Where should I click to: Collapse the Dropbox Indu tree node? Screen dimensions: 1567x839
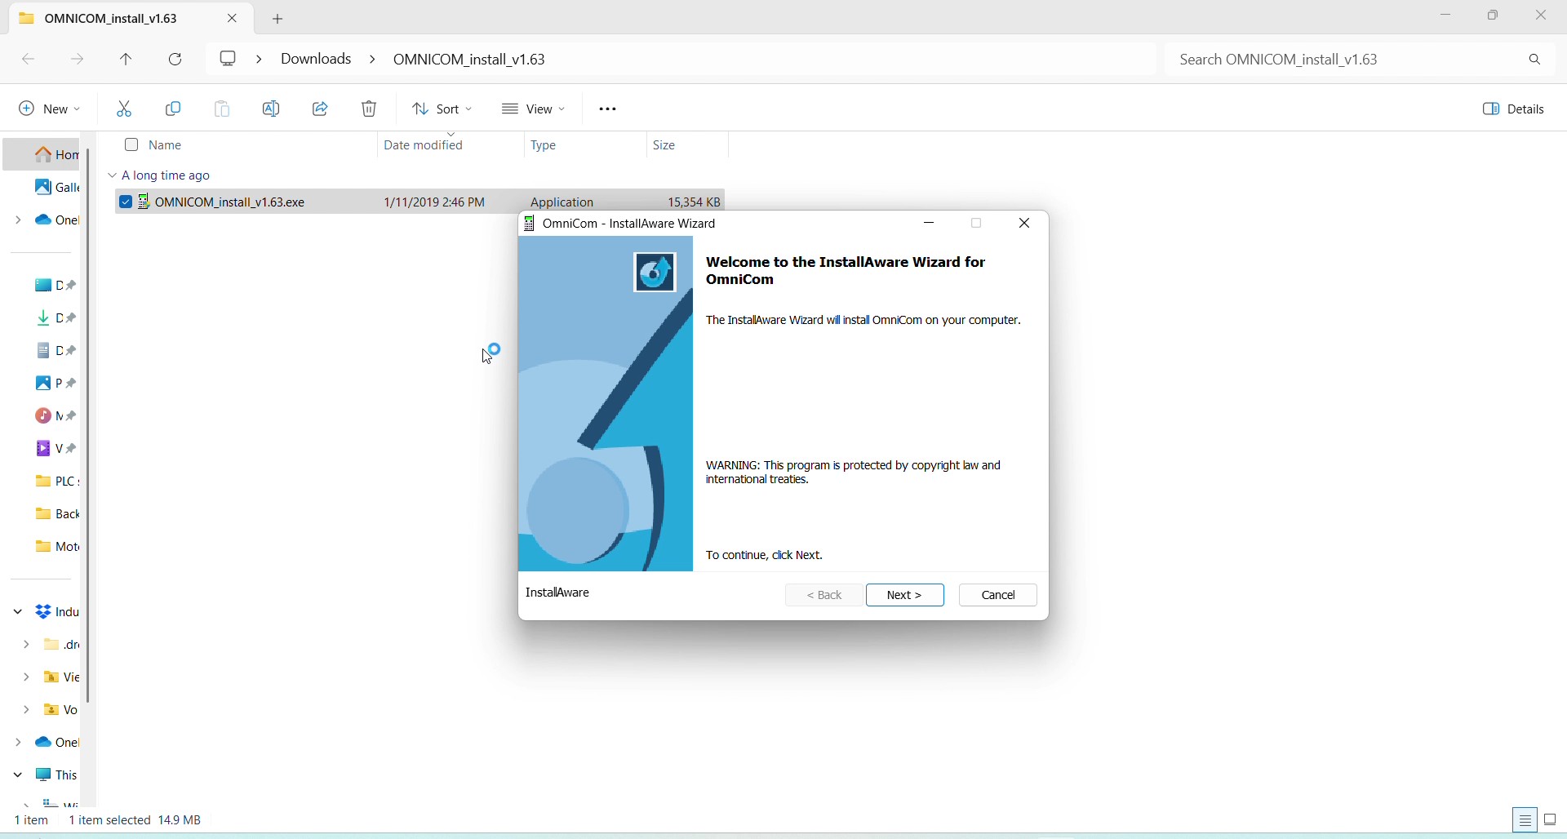pyautogui.click(x=18, y=612)
